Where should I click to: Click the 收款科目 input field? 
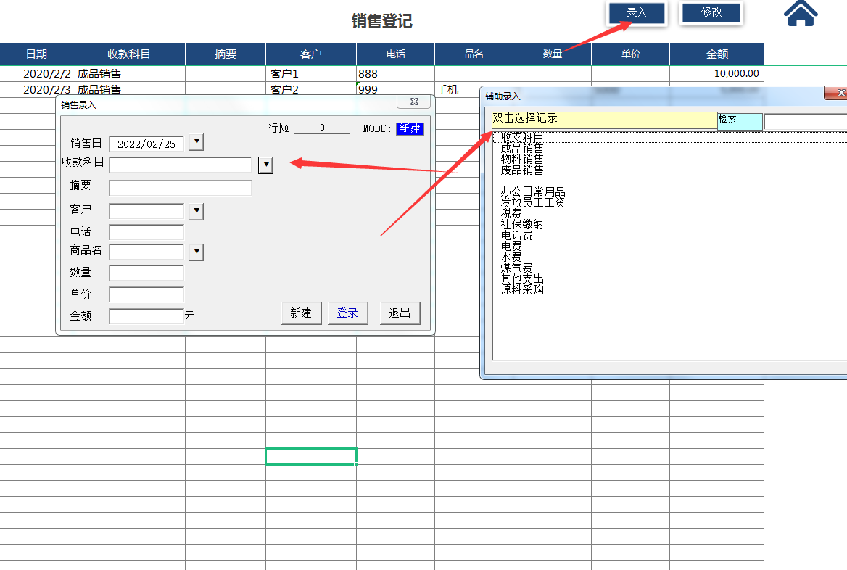181,165
